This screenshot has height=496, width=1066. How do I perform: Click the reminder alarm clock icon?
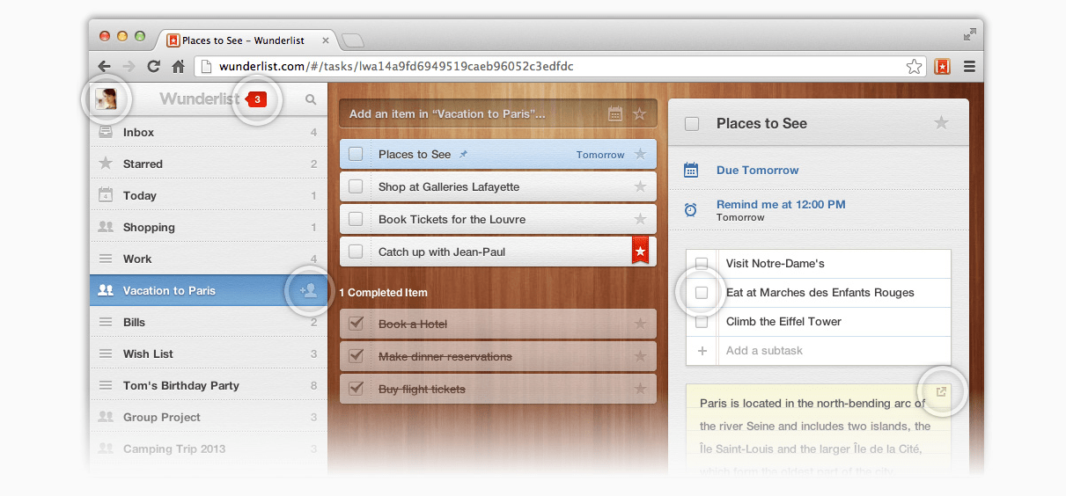(x=691, y=209)
